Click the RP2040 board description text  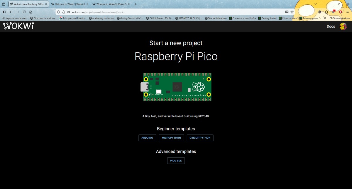point(176,116)
